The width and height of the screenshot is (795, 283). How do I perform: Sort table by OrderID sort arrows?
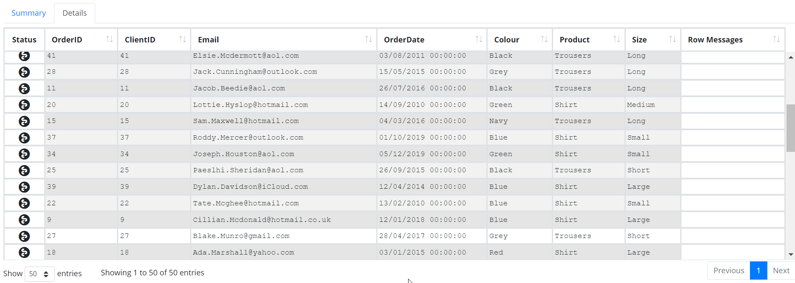click(109, 39)
